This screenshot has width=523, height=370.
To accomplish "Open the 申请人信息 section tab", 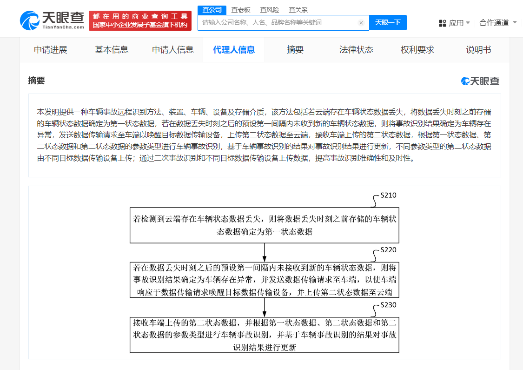I will pyautogui.click(x=173, y=50).
